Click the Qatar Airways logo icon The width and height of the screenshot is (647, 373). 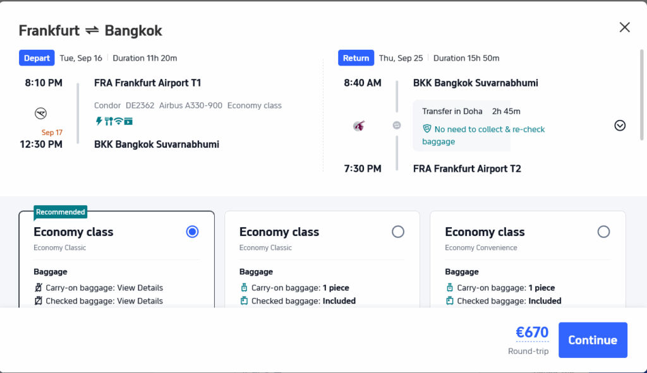359,126
